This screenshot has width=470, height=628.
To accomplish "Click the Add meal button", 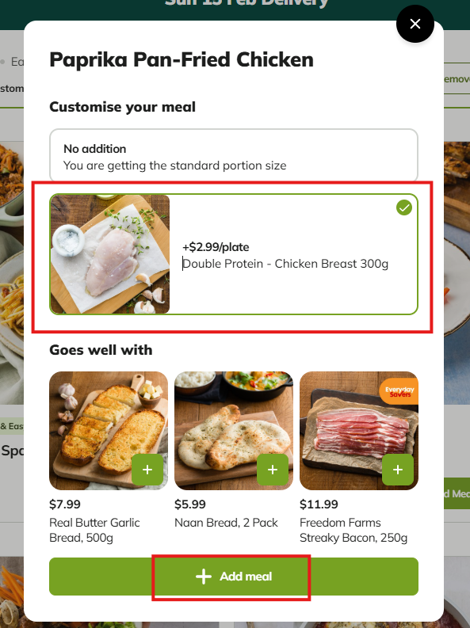I will coord(234,577).
